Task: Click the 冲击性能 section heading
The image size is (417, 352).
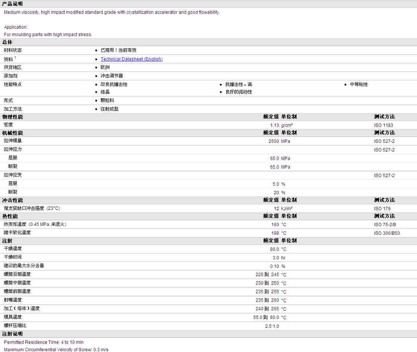Action: tap(12, 200)
